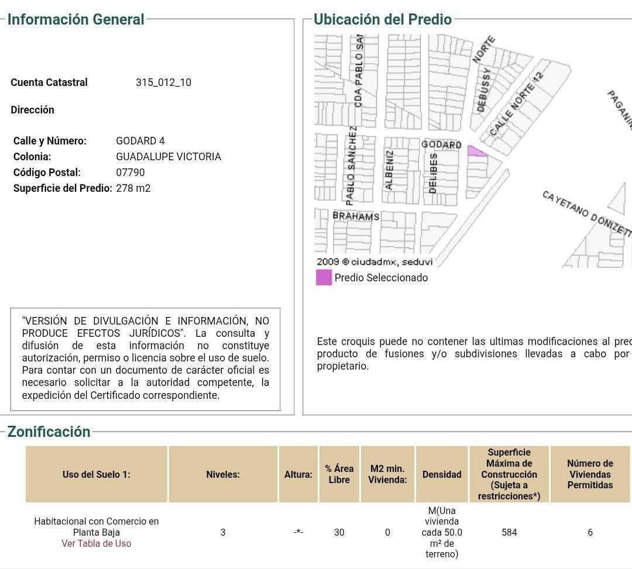Open the Ver Tabla de Uso link
Image resolution: width=632 pixels, height=569 pixels.
[97, 543]
